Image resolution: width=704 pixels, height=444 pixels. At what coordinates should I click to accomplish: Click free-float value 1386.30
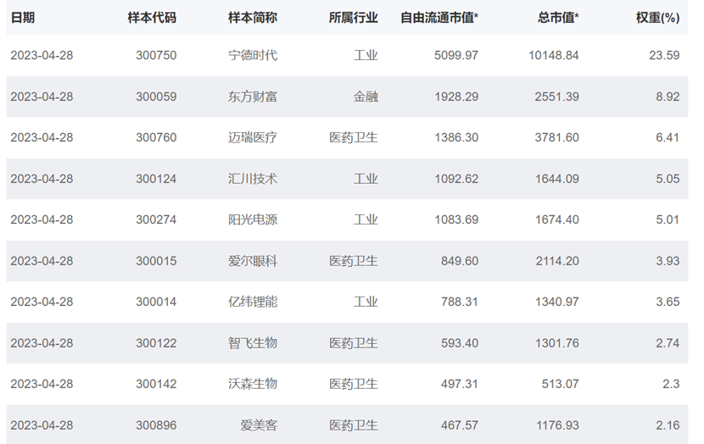tap(456, 137)
